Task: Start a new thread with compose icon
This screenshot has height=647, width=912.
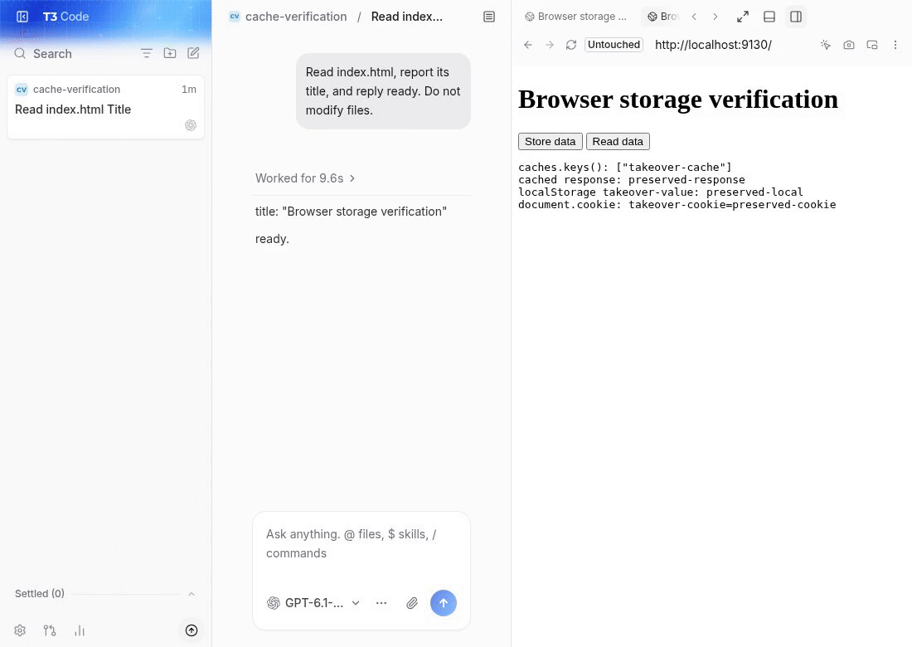Action: [193, 54]
